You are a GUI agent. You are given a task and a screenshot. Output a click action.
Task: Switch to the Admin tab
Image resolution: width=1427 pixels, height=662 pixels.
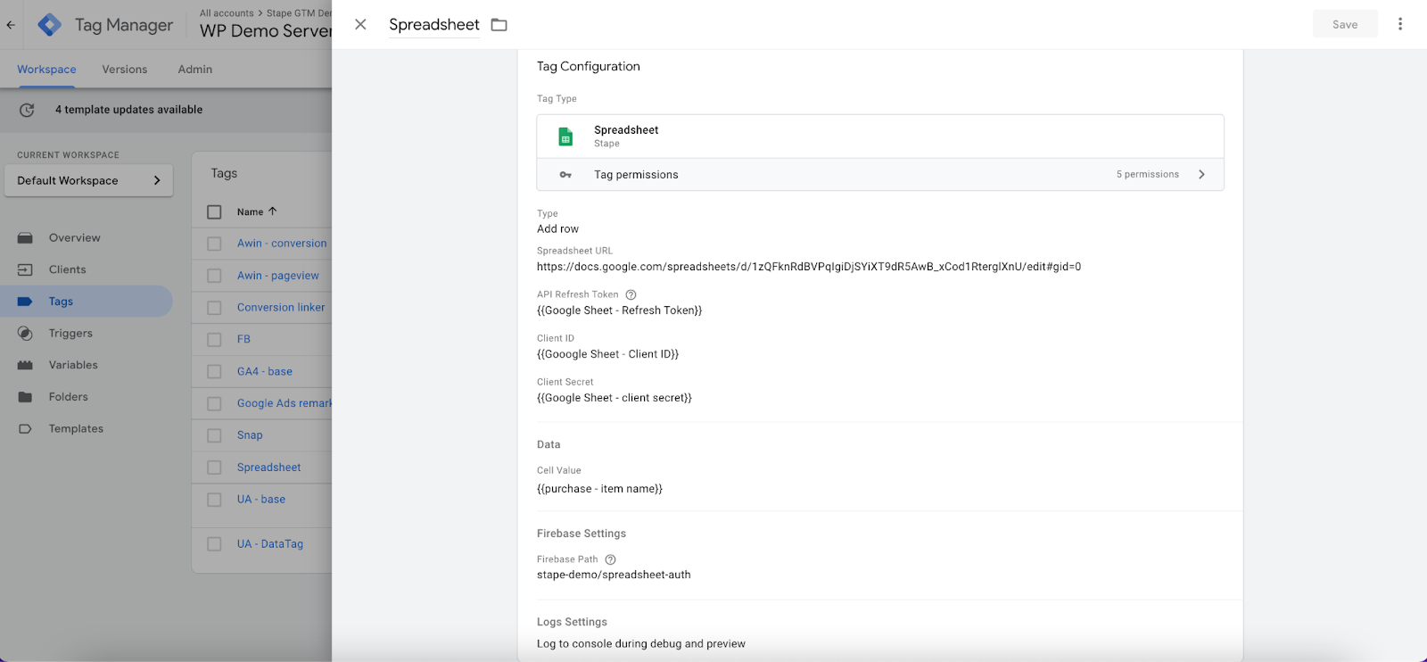195,70
